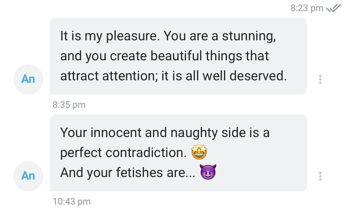Click the star-struck face emoji
This screenshot has width=357, height=214.
coord(199,153)
